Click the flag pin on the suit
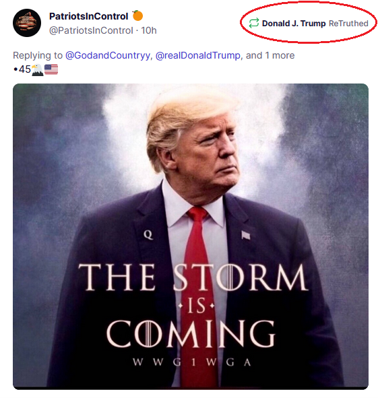 245,235
